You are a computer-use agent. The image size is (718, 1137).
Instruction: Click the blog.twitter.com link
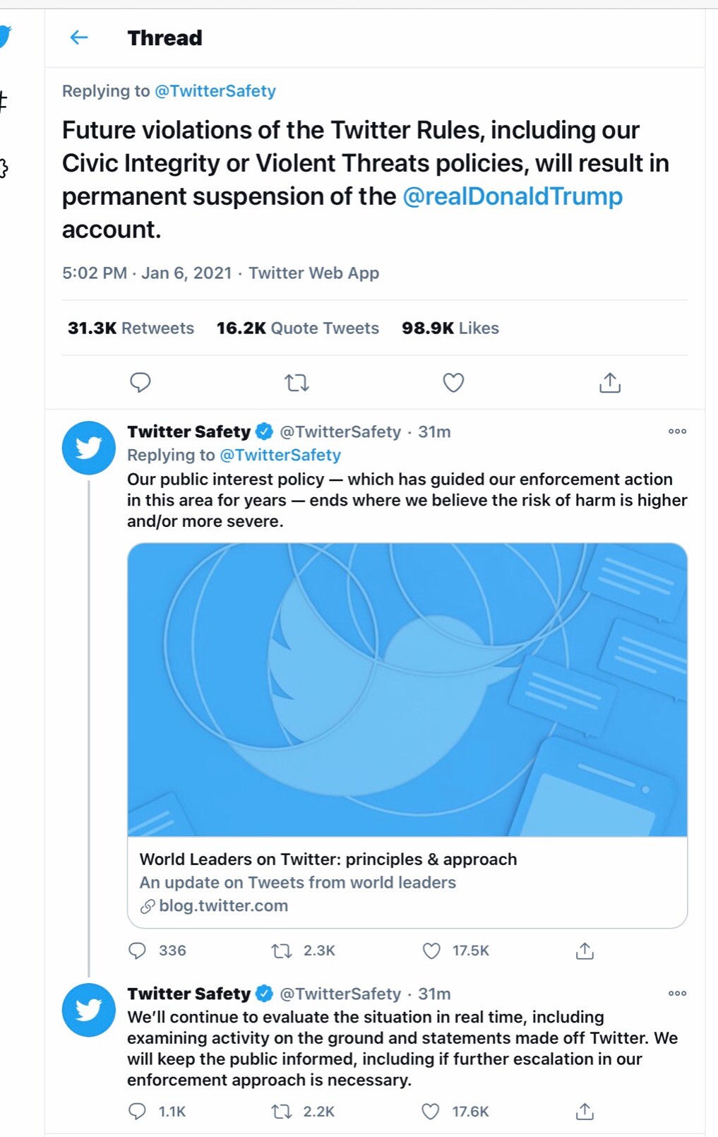click(223, 906)
